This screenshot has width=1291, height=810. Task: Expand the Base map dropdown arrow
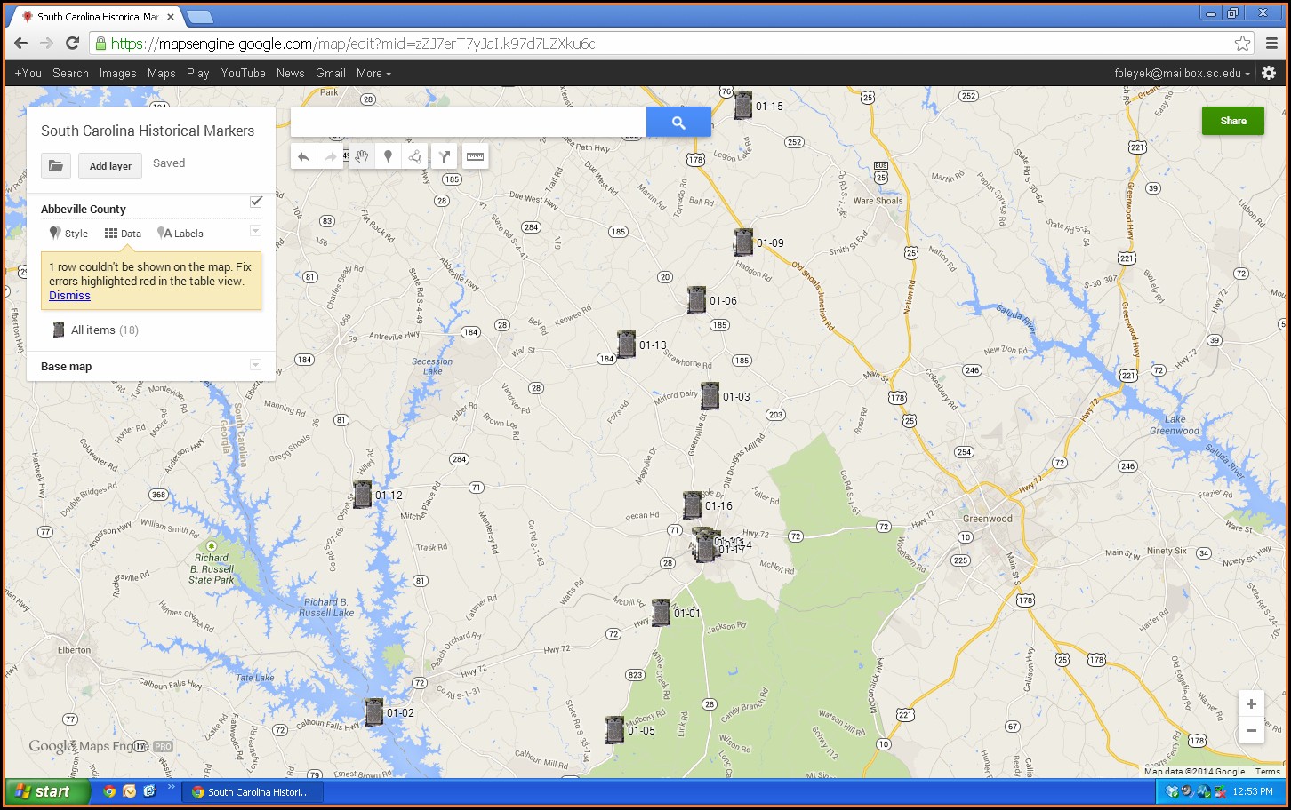255,365
